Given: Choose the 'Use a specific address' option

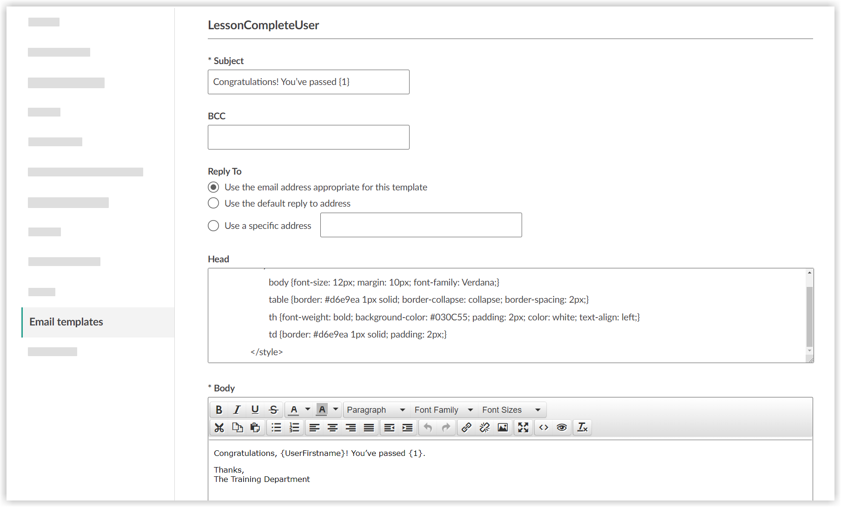Looking at the screenshot, I should (213, 226).
